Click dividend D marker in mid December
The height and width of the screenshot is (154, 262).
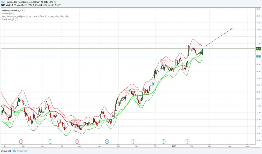coord(164,141)
